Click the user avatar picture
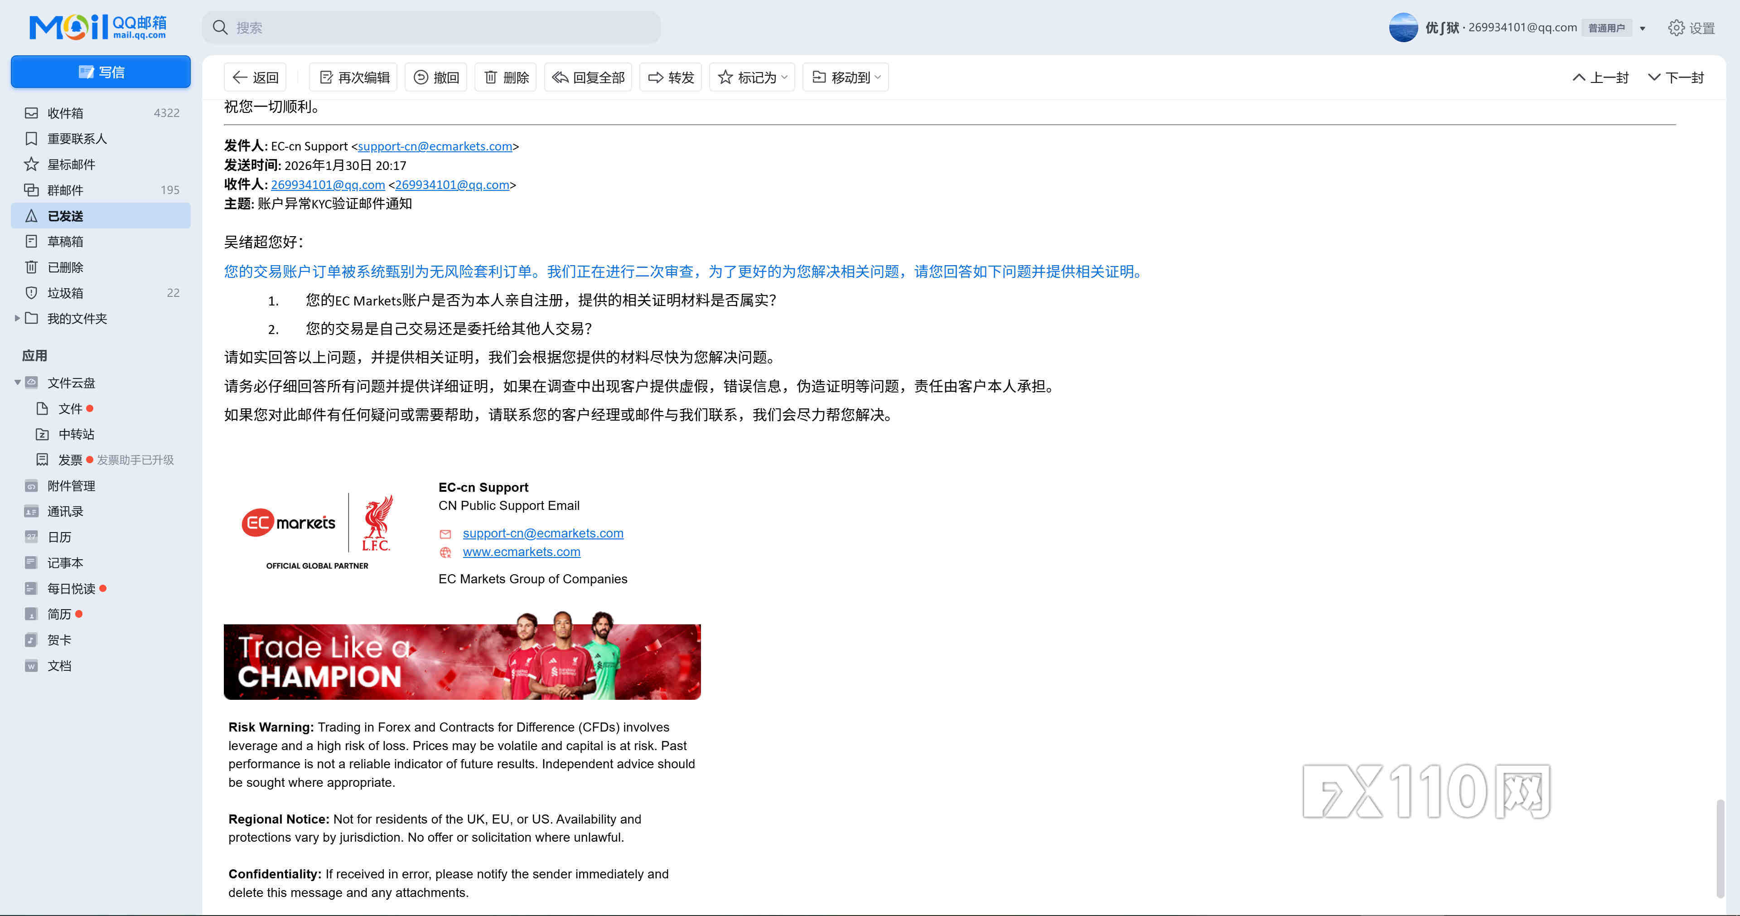This screenshot has width=1740, height=916. (1403, 28)
